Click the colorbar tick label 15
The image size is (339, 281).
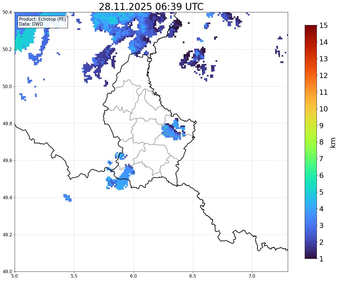pos(323,26)
